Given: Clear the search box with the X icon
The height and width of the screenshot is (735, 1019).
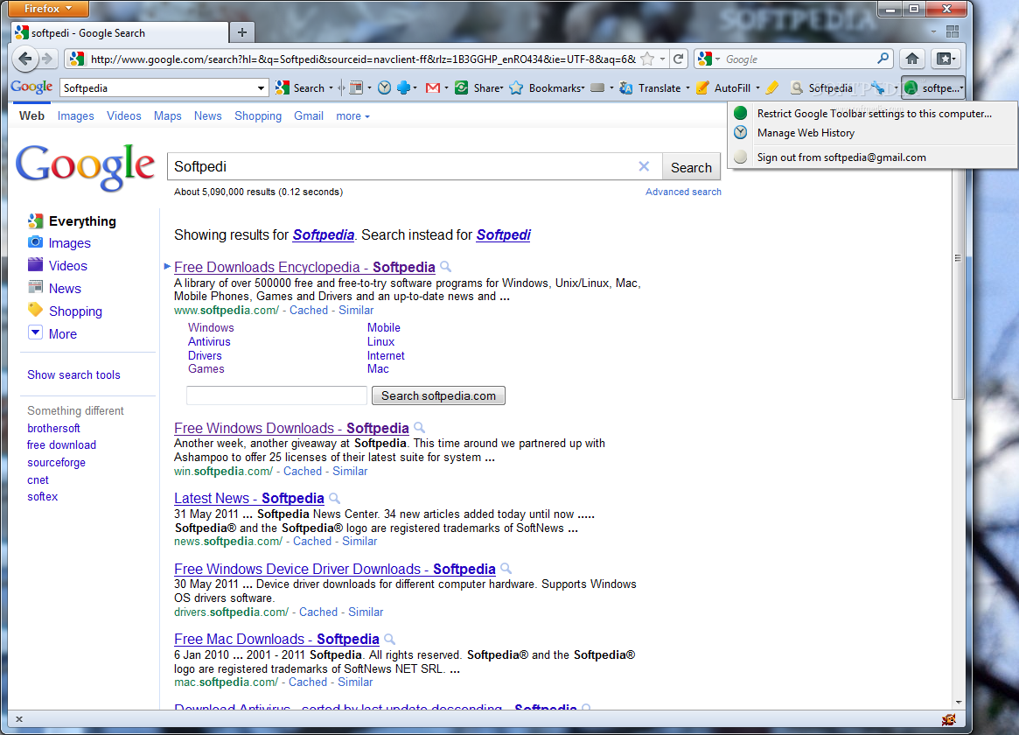Looking at the screenshot, I should click(x=644, y=166).
